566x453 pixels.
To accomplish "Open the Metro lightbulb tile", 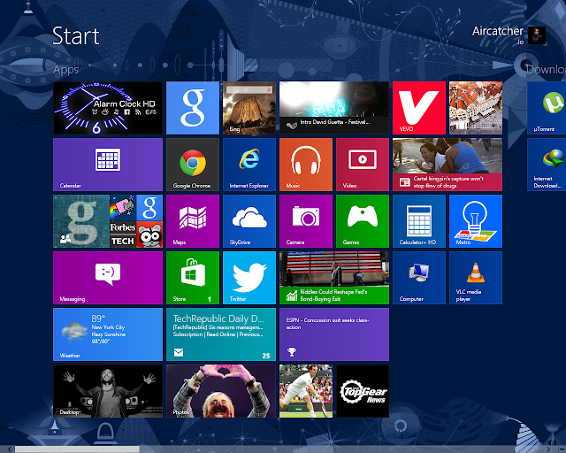I will tap(476, 221).
